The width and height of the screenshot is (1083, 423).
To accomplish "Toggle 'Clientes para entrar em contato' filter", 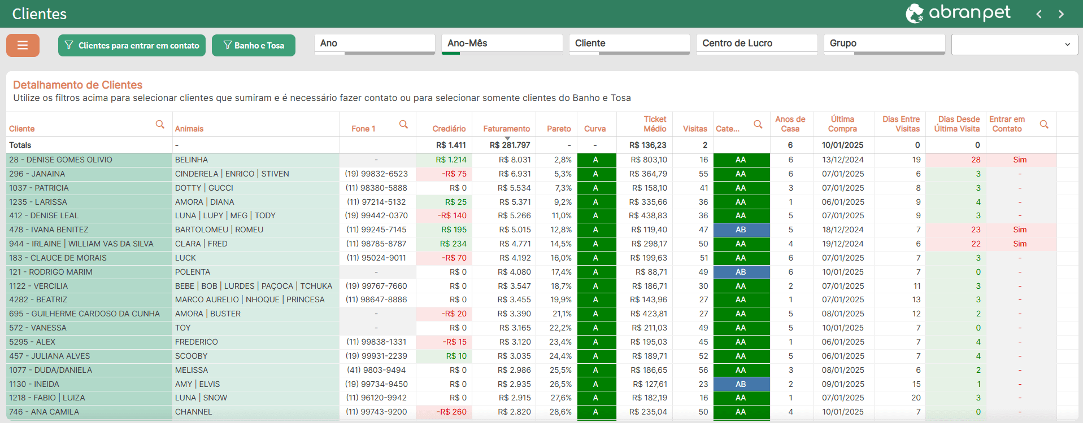I will (x=132, y=45).
